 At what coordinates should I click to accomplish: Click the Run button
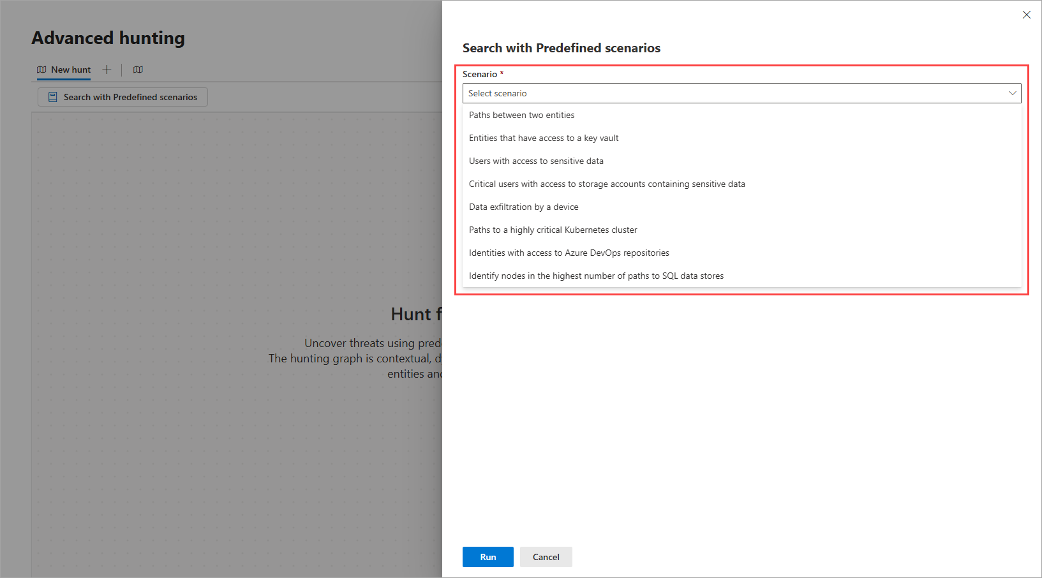coord(488,557)
